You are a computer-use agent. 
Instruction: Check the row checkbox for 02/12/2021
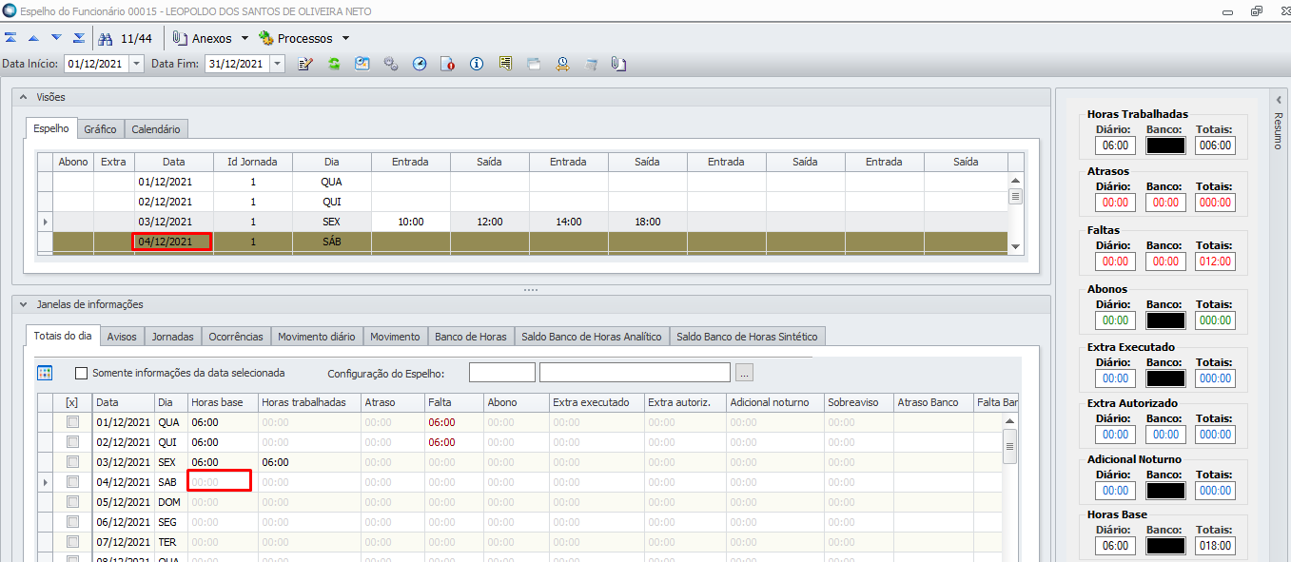pyautogui.click(x=72, y=442)
